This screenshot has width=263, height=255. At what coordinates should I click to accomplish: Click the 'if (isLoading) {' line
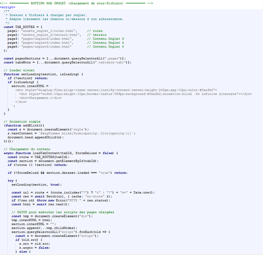pyautogui.click(x=23, y=82)
